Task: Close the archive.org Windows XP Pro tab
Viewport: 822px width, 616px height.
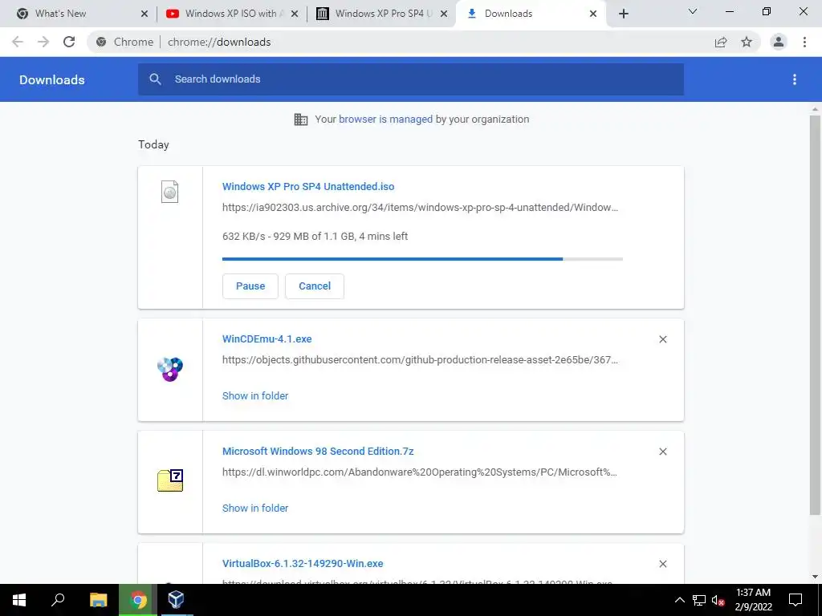Action: click(444, 14)
